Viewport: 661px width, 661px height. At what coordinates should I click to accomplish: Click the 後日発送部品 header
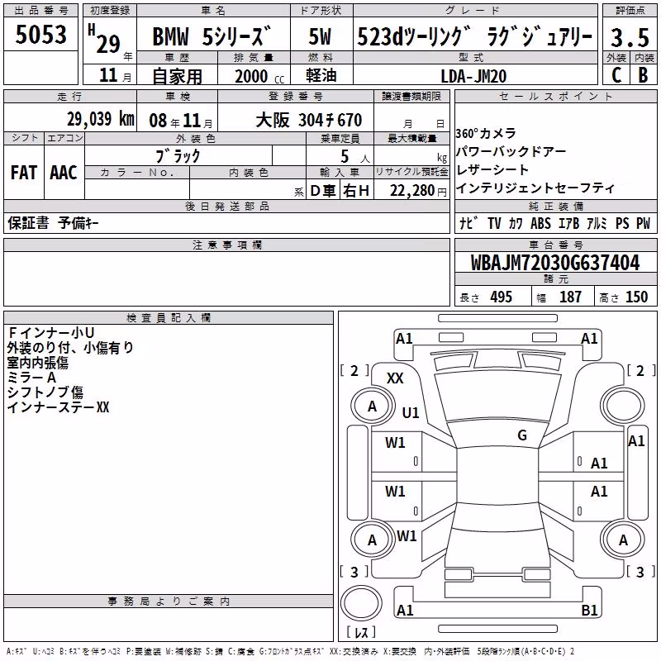[x=227, y=206]
